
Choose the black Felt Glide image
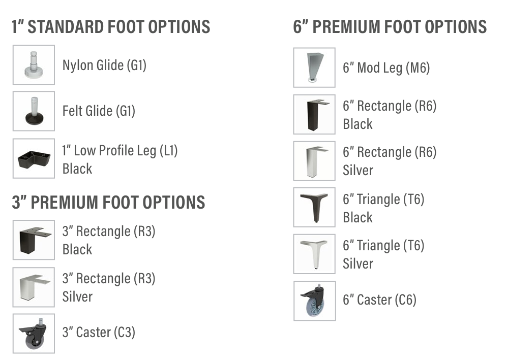[x=34, y=111]
